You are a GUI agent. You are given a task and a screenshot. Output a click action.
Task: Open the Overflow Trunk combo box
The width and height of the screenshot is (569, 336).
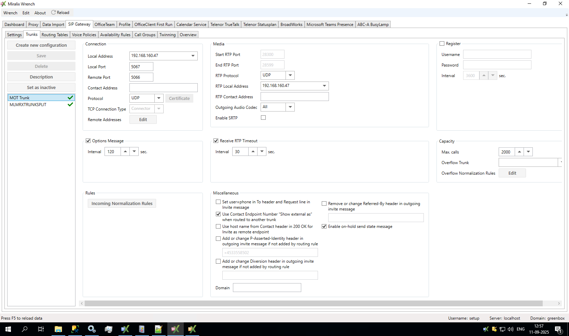(x=530, y=162)
